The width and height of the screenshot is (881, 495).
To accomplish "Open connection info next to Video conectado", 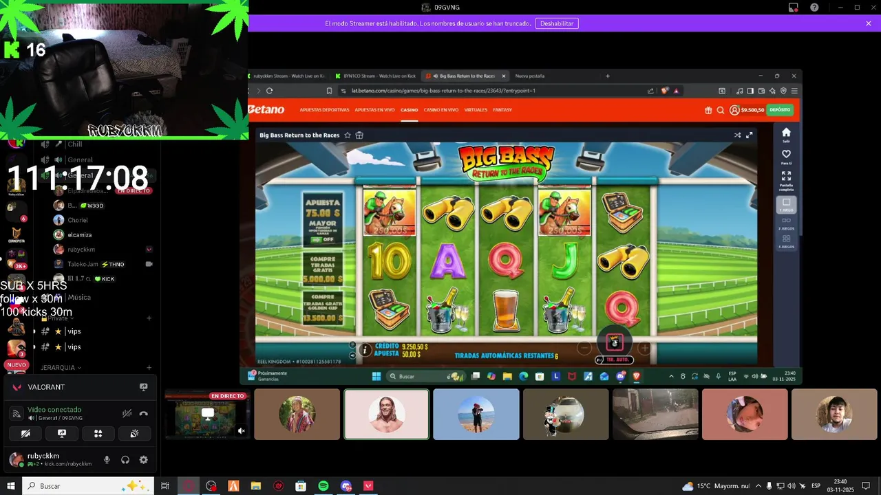I will [17, 413].
